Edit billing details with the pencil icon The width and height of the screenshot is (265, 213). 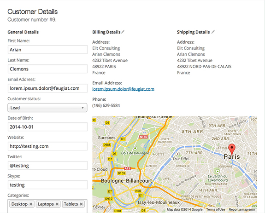click(123, 32)
